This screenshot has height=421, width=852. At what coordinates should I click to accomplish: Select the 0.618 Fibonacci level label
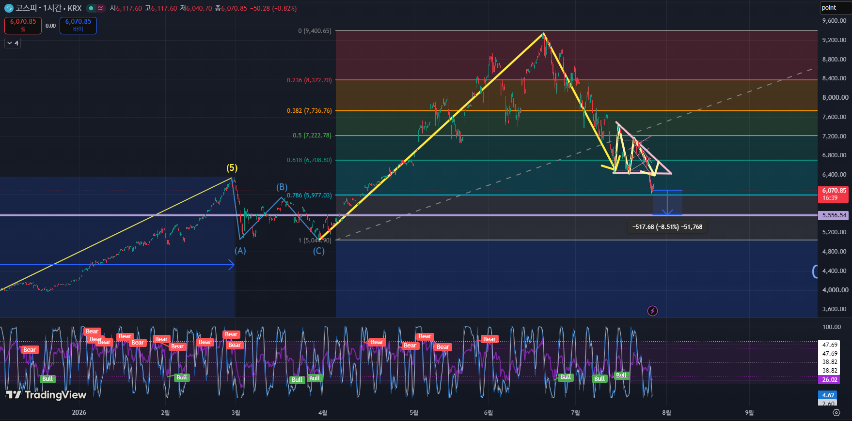click(309, 160)
